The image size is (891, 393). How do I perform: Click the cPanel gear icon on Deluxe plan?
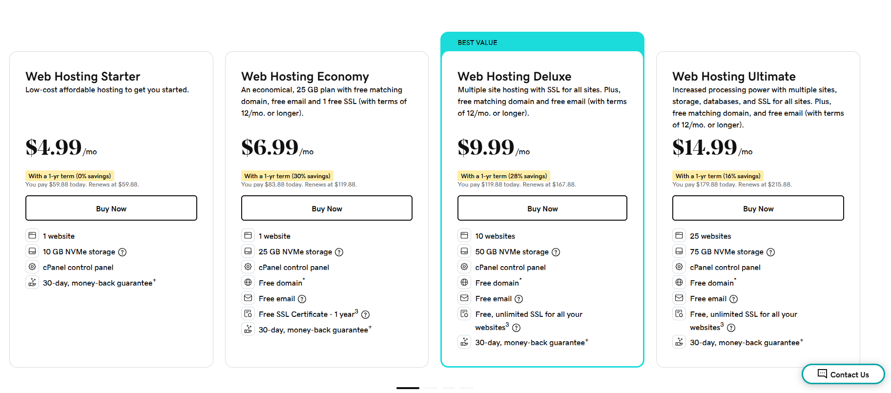(x=464, y=267)
